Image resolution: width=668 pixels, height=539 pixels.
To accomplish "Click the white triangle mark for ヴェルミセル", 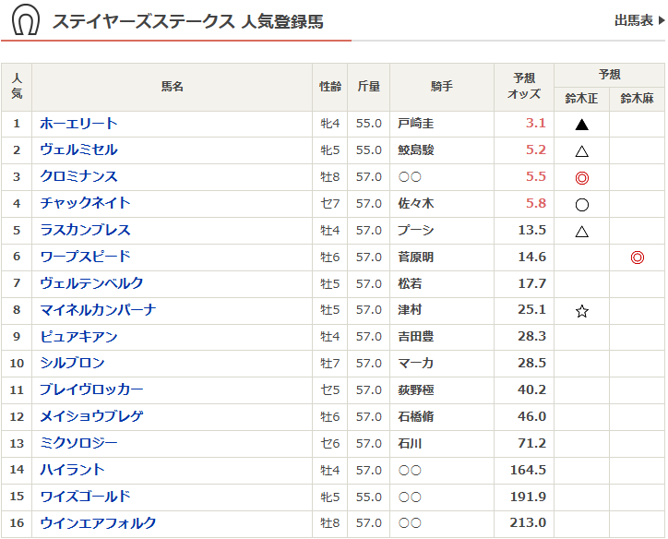I will (x=581, y=150).
